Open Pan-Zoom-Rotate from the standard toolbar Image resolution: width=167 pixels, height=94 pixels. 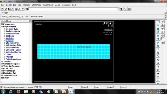(x=13, y=9)
